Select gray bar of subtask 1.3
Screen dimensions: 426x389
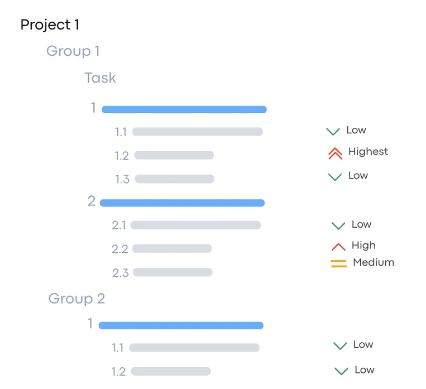174,179
